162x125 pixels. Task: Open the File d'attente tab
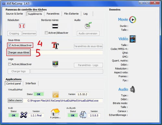coord(71,14)
